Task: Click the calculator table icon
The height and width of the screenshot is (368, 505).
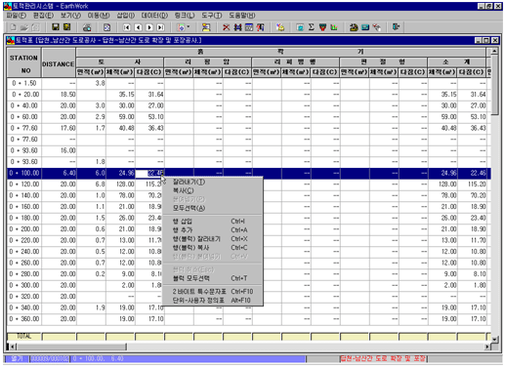Action: pyautogui.click(x=249, y=27)
